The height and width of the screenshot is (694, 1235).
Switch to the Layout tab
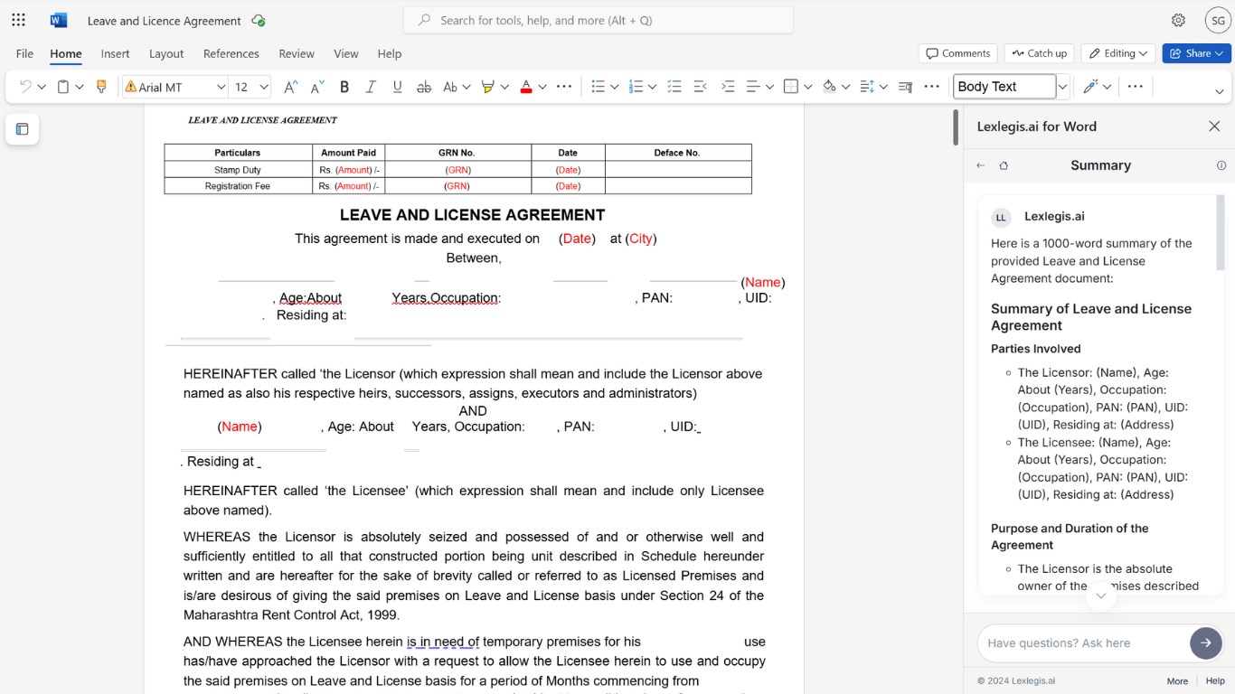(x=166, y=53)
